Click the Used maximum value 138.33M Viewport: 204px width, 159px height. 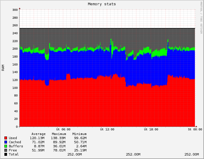(58, 138)
